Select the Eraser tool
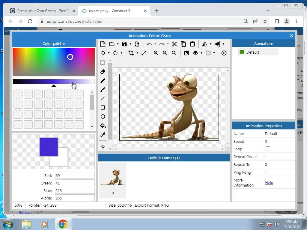307x230 pixels. [103, 72]
